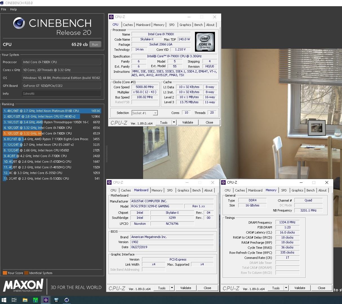
Task: Click the DRAM Frequency value 1334.0 MHz
Action: pyautogui.click(x=287, y=222)
